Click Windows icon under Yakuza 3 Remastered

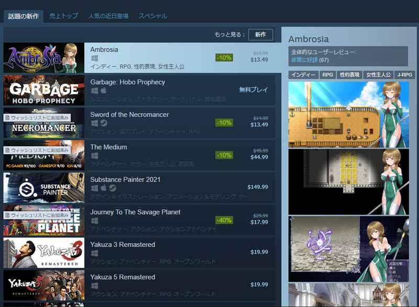(x=95, y=253)
